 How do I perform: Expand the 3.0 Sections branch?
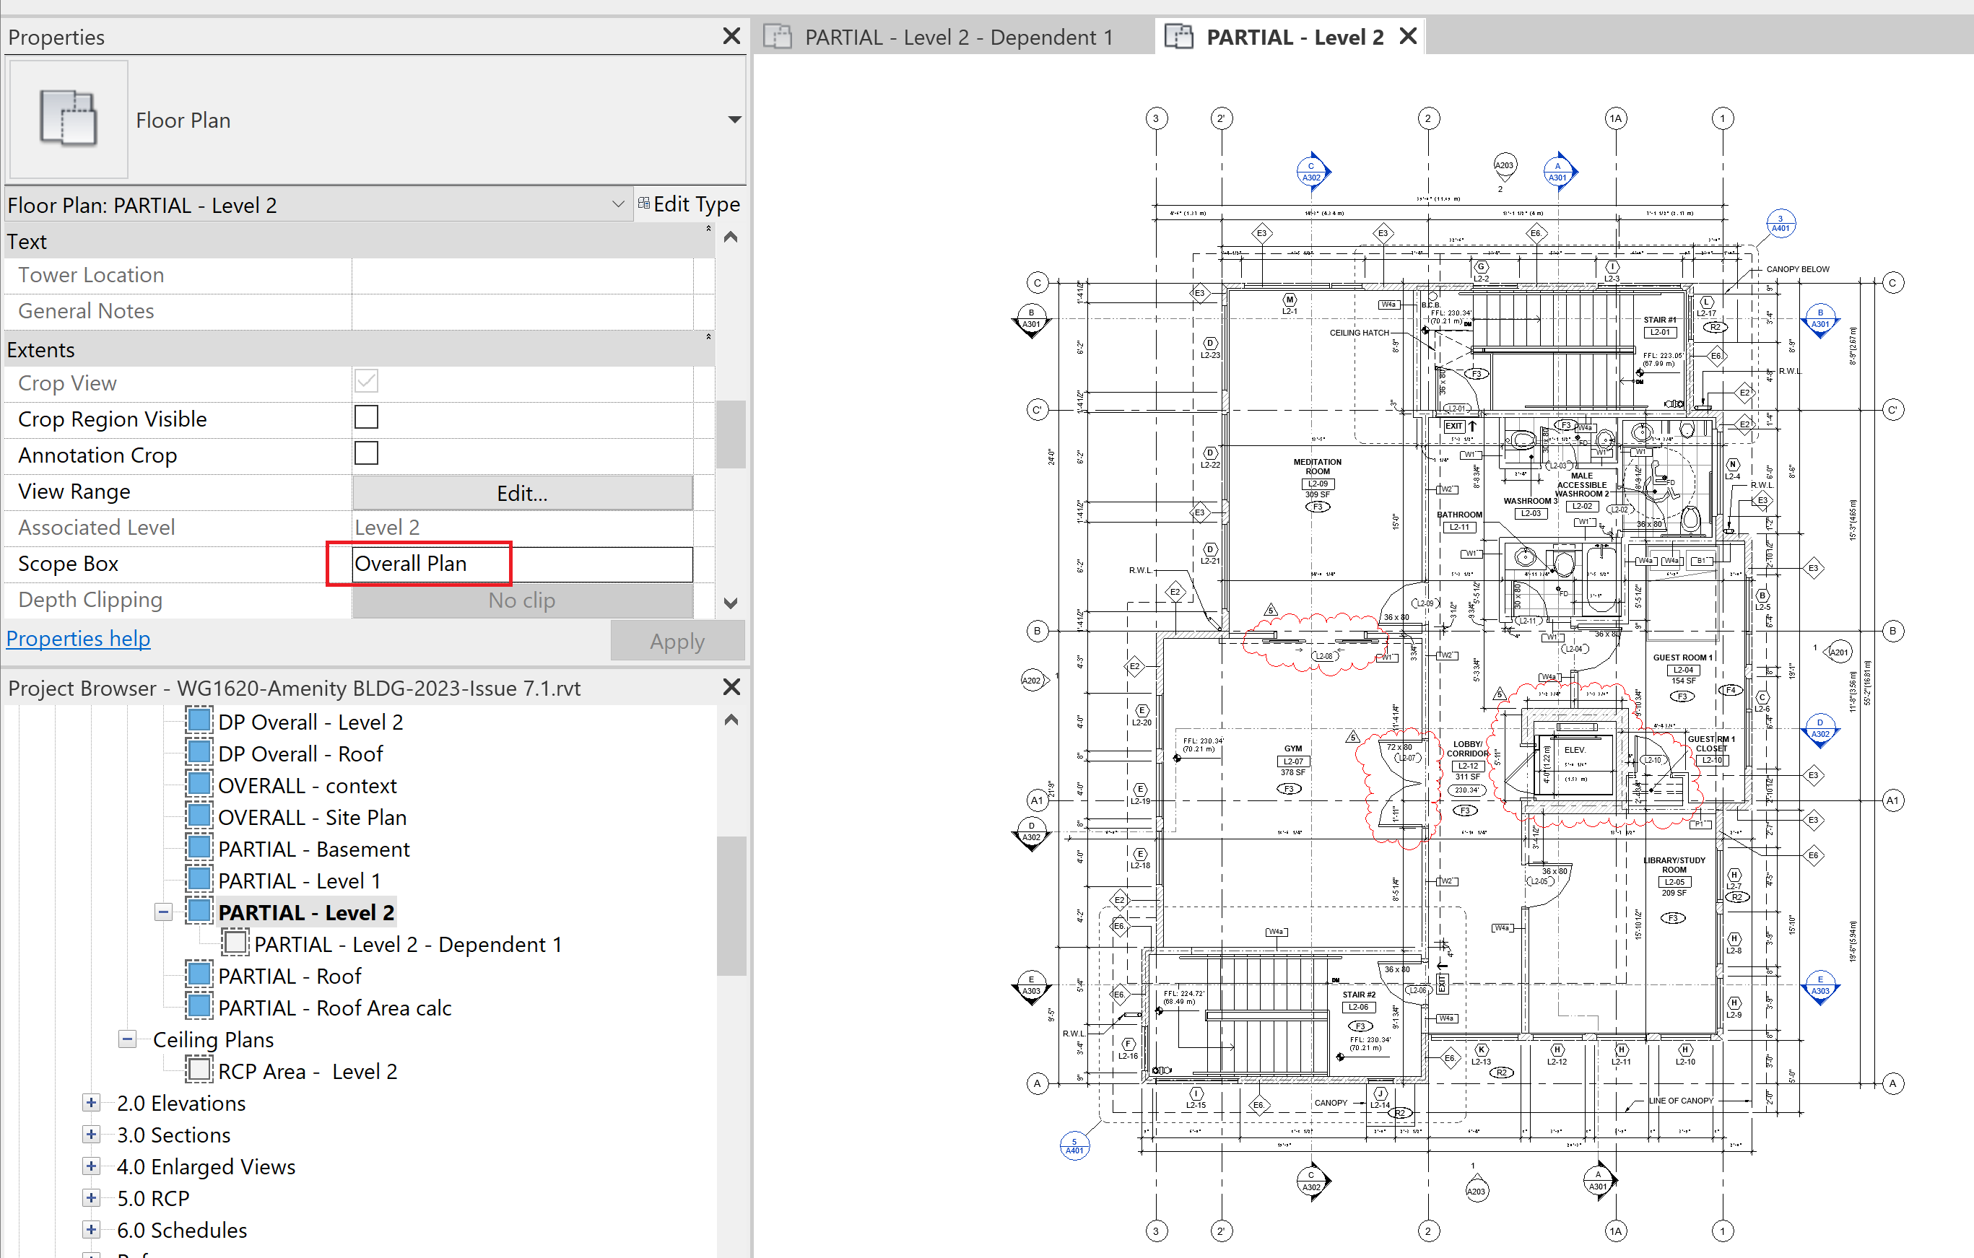click(x=90, y=1135)
